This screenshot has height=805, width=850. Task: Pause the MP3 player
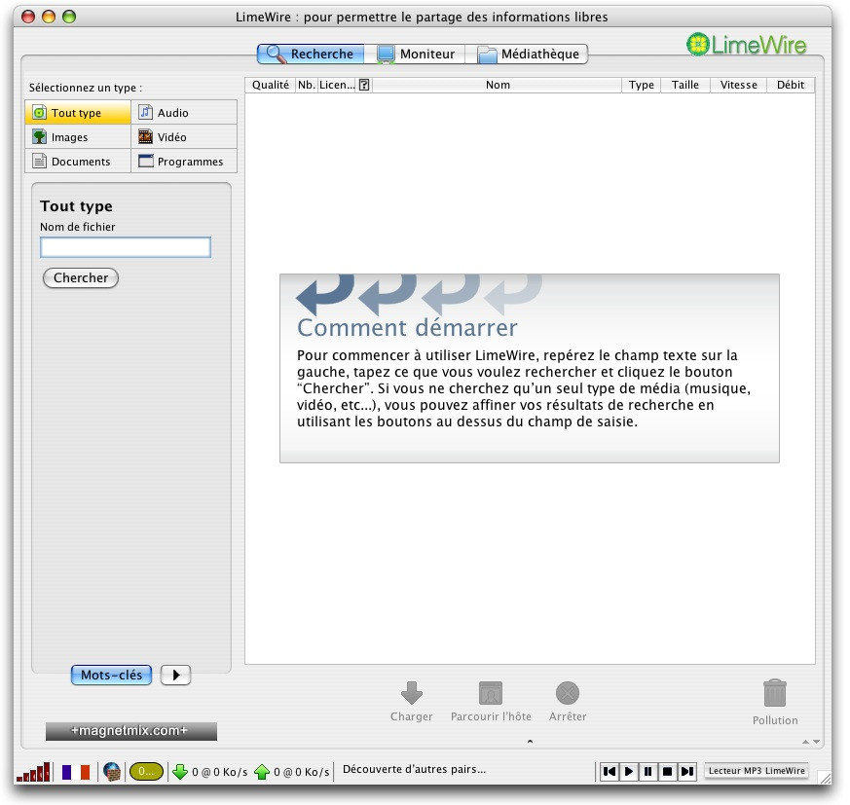point(647,771)
